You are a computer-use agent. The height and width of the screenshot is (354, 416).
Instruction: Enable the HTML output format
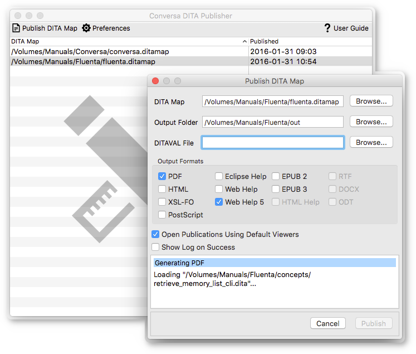pyautogui.click(x=162, y=189)
